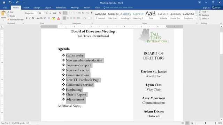Toggle the Show/Hide paragraph marks button

[92, 13]
